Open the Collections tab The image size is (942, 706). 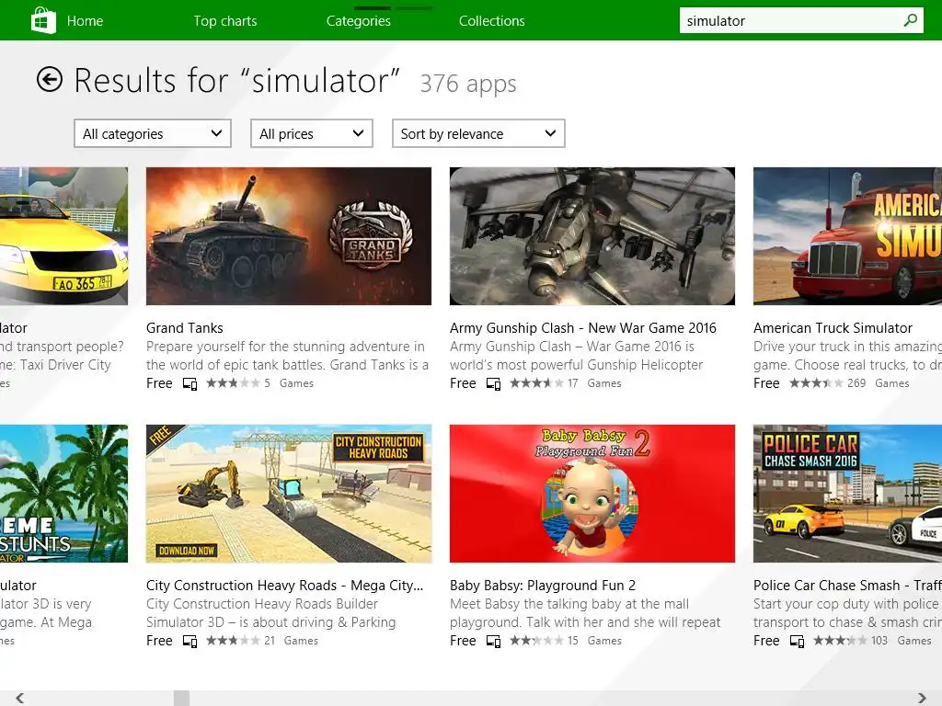492,21
